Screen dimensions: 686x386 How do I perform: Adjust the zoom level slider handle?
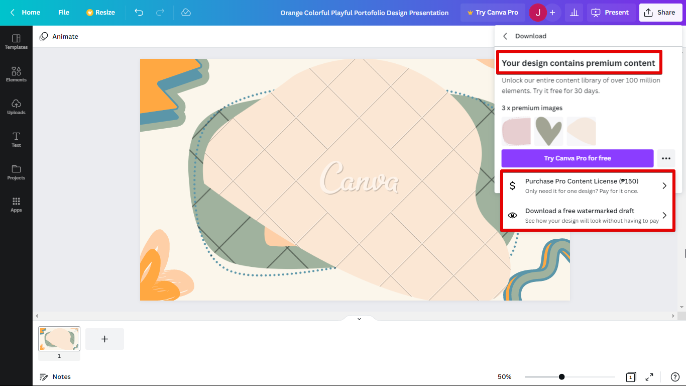click(561, 377)
